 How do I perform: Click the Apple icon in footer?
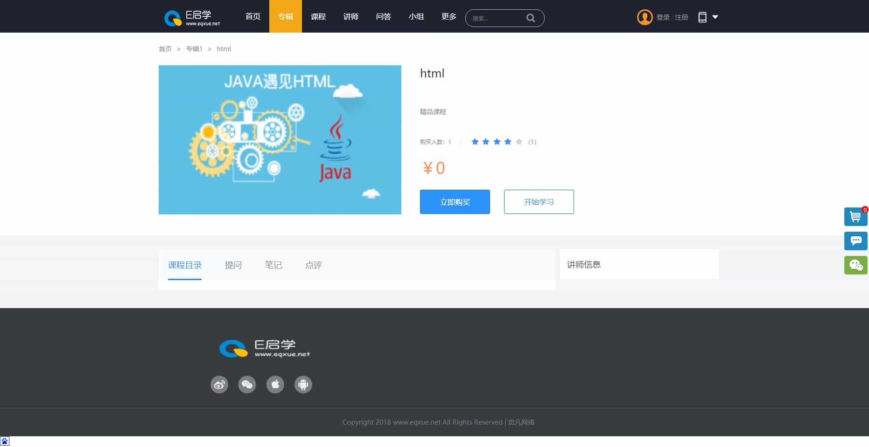(275, 385)
